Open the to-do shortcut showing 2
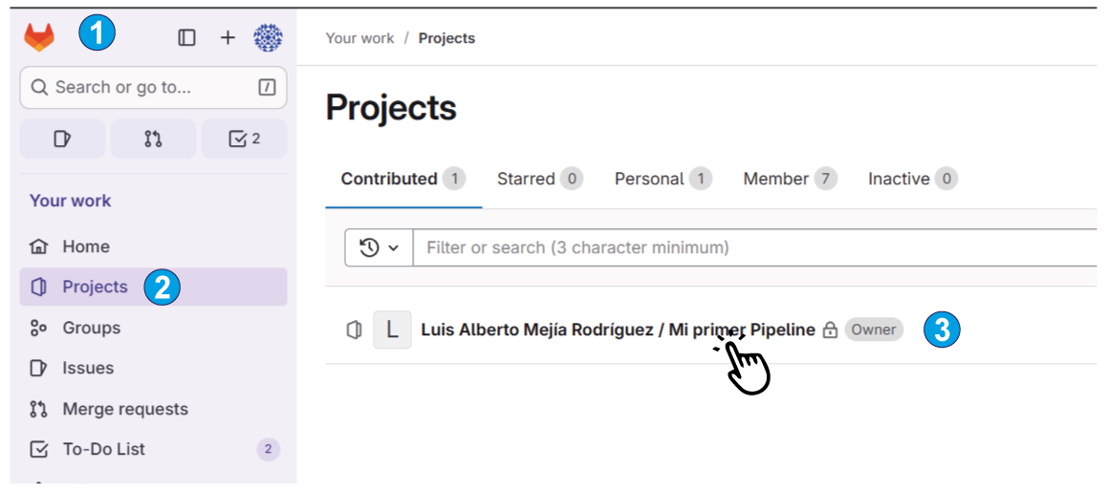This screenshot has height=491, width=1107. point(244,139)
